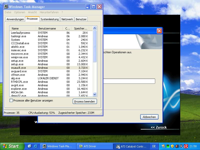The width and height of the screenshot is (200, 150).
Task: Click the process list scroll-up arrow
Action: click(94, 28)
